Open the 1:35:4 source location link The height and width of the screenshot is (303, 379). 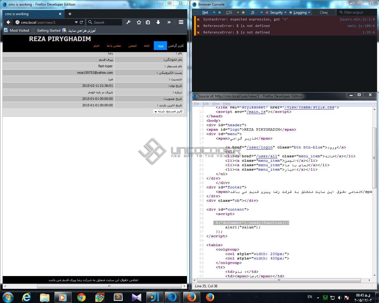368,32
